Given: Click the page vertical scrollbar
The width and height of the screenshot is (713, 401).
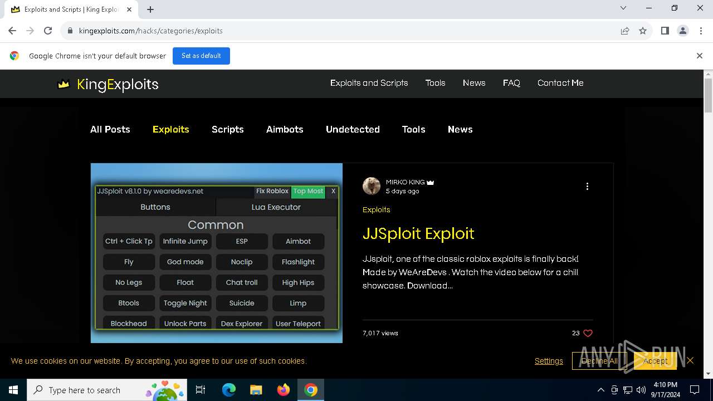Looking at the screenshot, I should [x=709, y=96].
